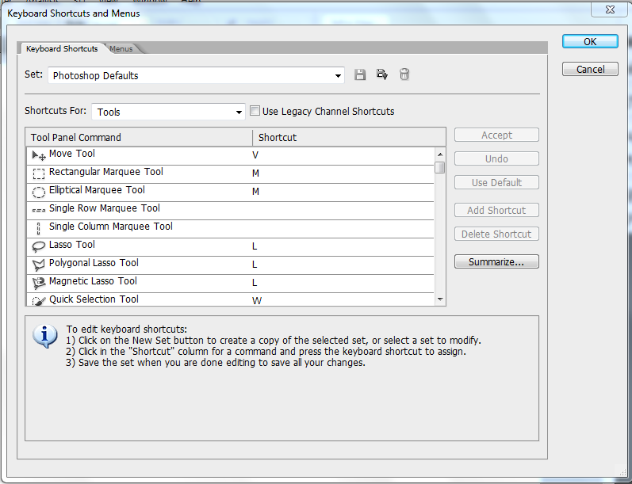Click the scroll up arrow of tool list

point(440,154)
